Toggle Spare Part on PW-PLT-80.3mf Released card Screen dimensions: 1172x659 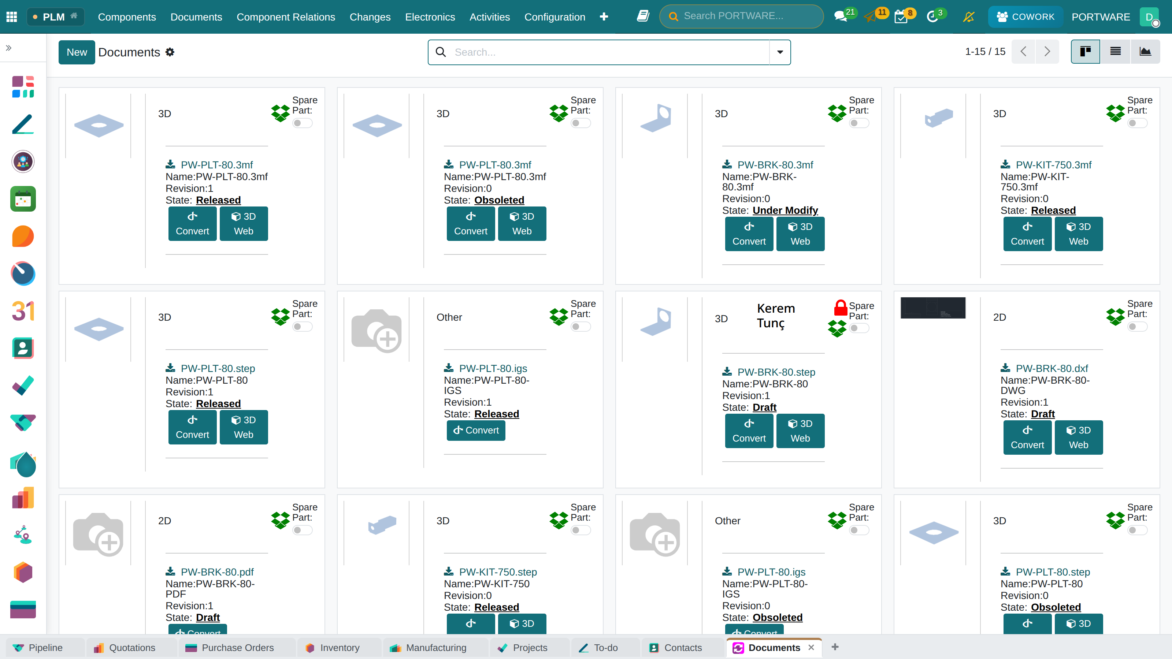point(302,123)
